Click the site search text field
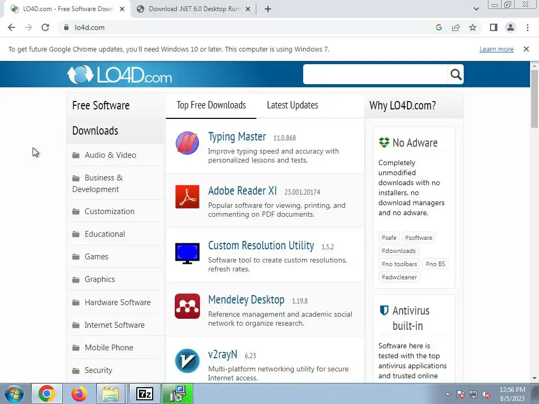This screenshot has height=404, width=539. coord(375,74)
